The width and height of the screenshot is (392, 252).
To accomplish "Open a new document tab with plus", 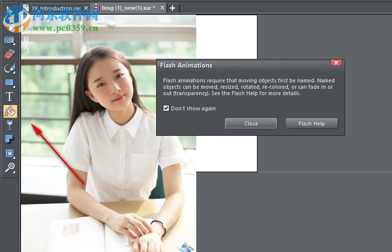I will (172, 8).
